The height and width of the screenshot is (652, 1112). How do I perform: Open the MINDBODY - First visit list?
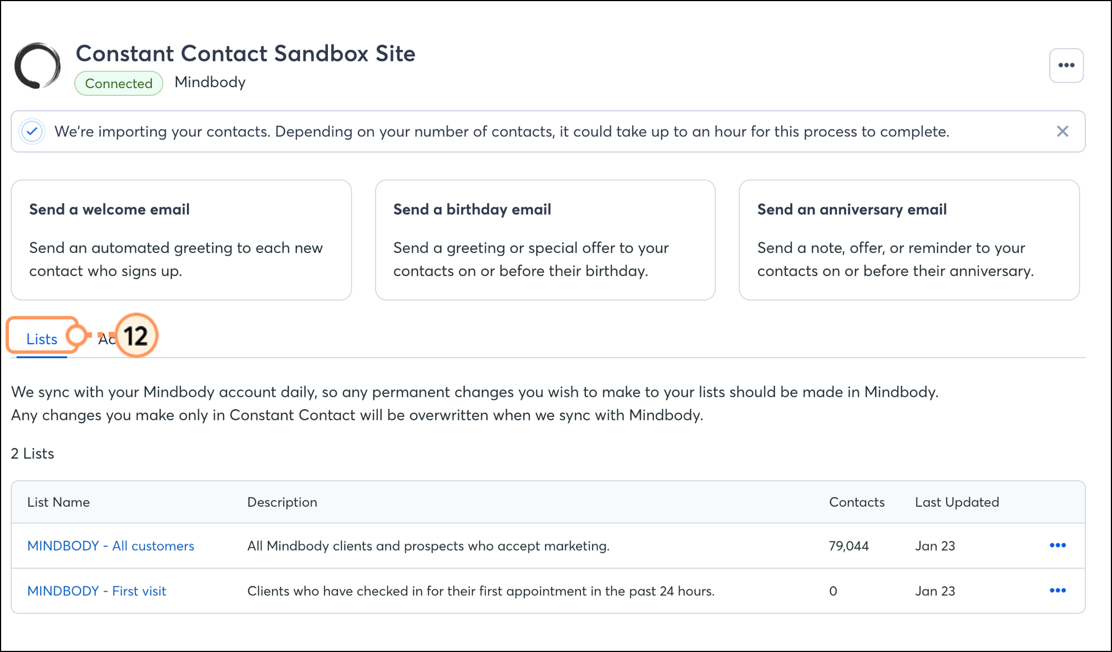(x=97, y=591)
